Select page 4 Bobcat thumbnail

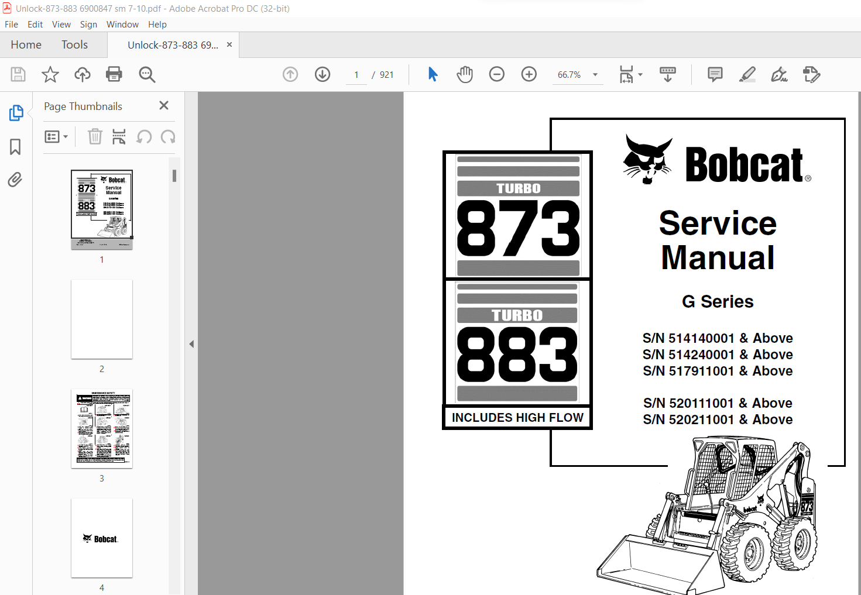pos(102,538)
